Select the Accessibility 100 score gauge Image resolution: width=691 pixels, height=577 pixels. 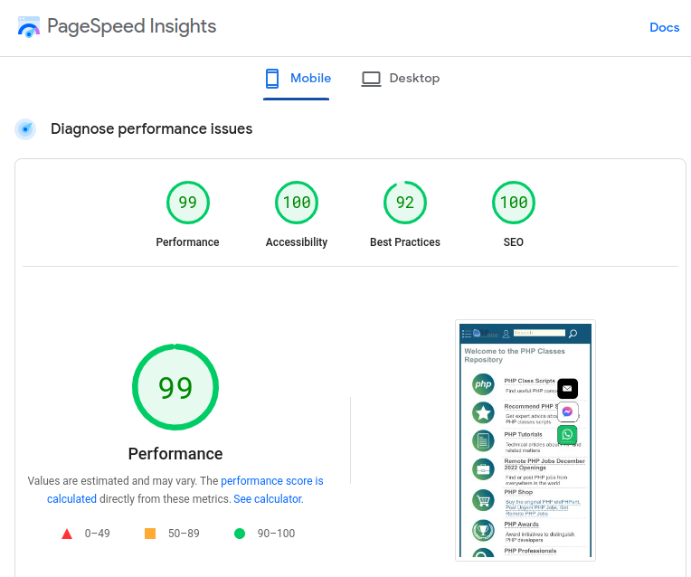pos(296,203)
